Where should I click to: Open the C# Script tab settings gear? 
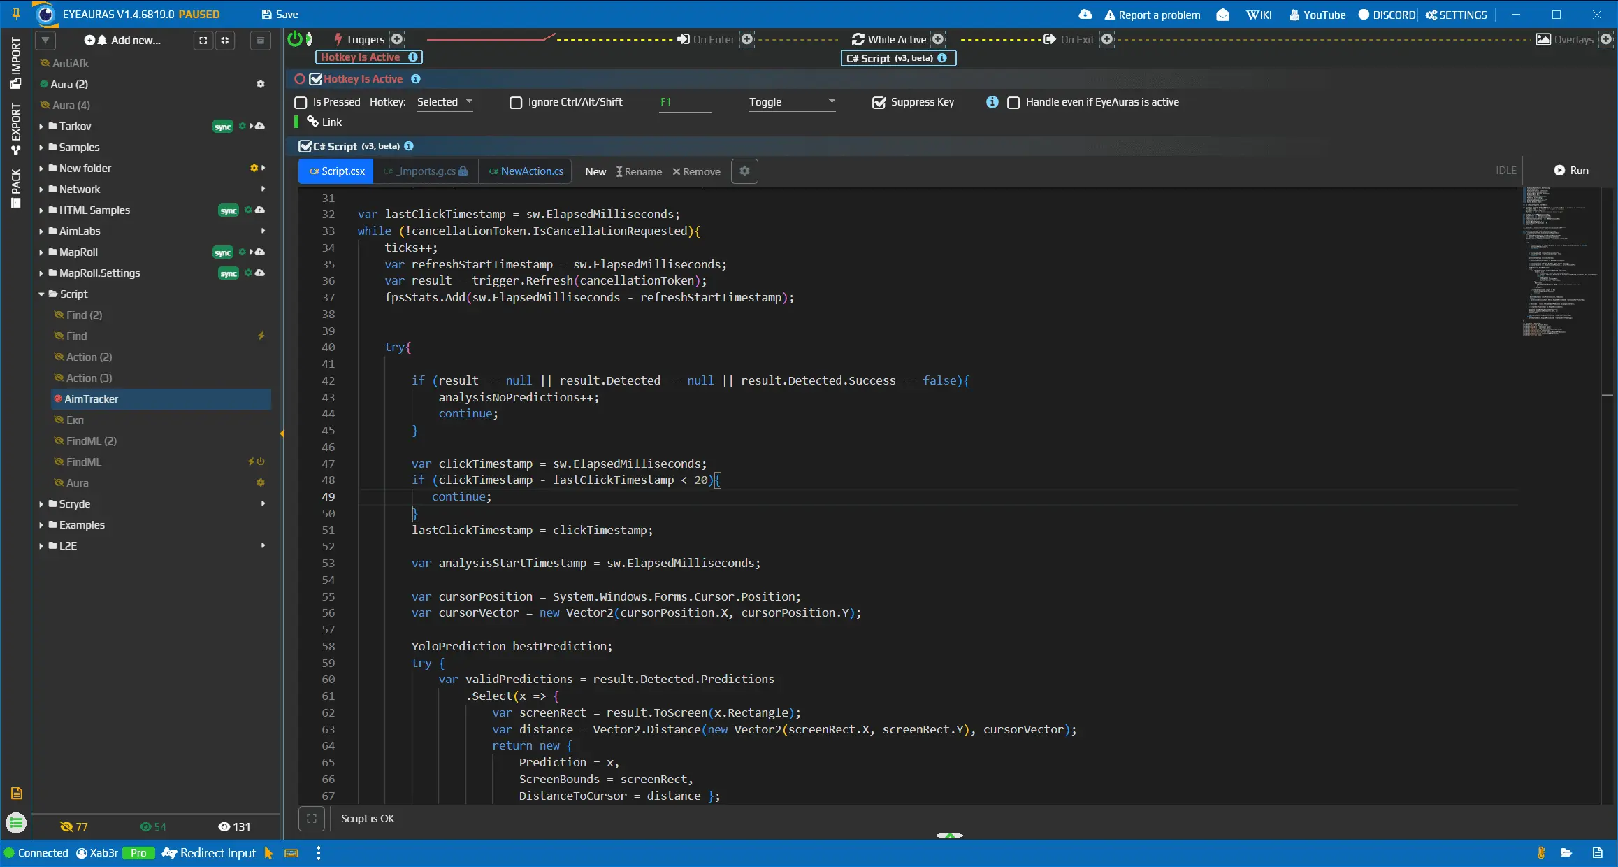coord(744,171)
